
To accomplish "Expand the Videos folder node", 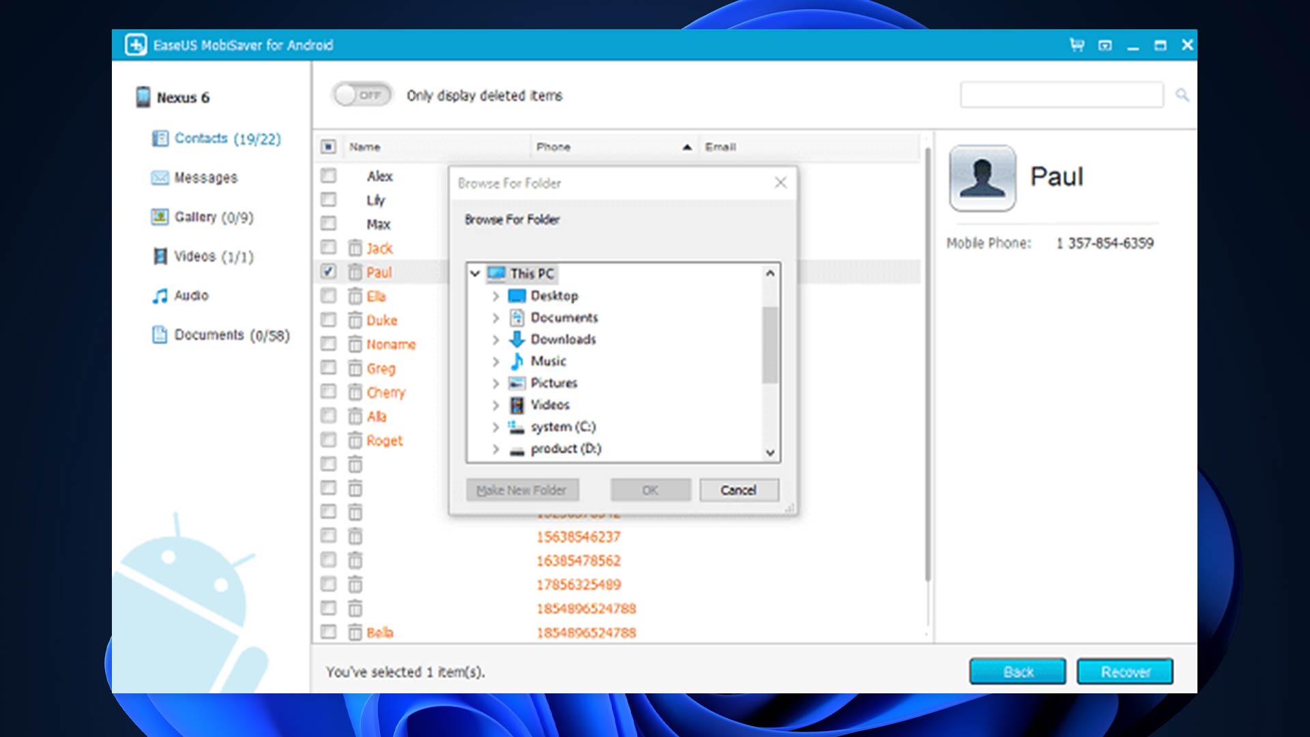I will point(496,405).
